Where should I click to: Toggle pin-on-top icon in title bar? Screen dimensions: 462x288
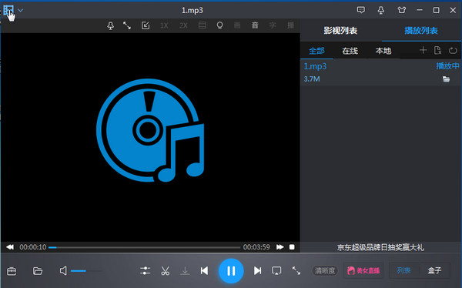(x=381, y=10)
